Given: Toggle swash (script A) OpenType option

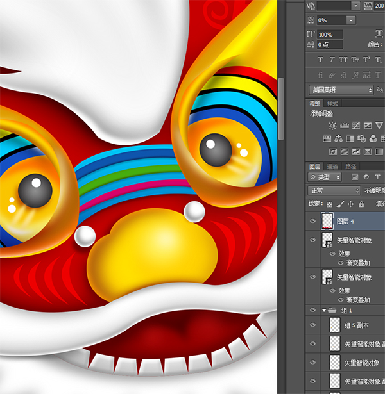Looking at the screenshot, I should pos(355,75).
